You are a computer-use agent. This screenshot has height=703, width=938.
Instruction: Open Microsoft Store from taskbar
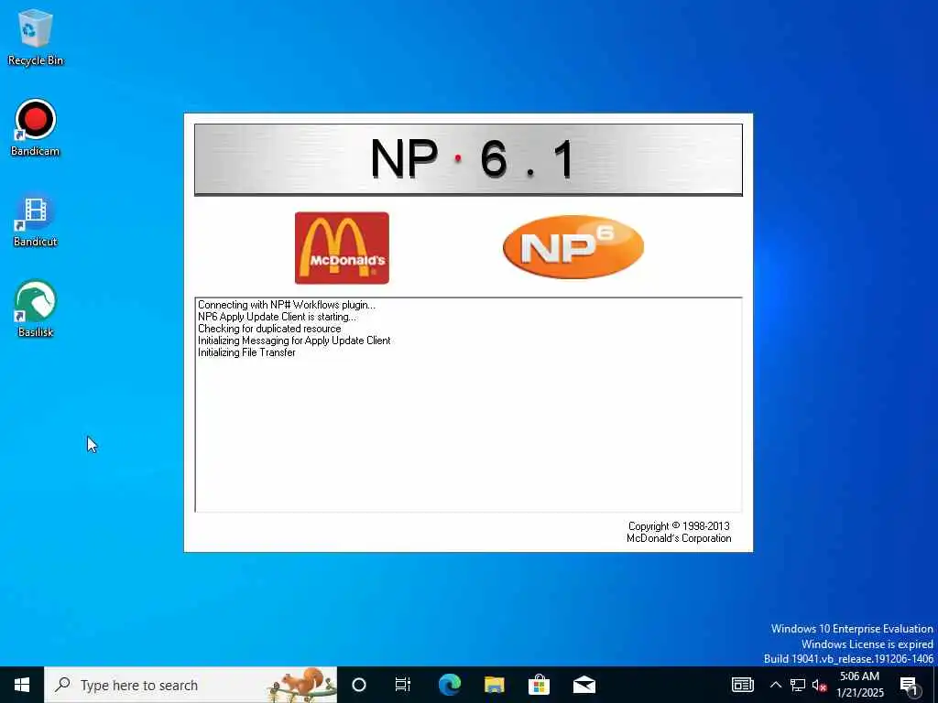point(539,685)
